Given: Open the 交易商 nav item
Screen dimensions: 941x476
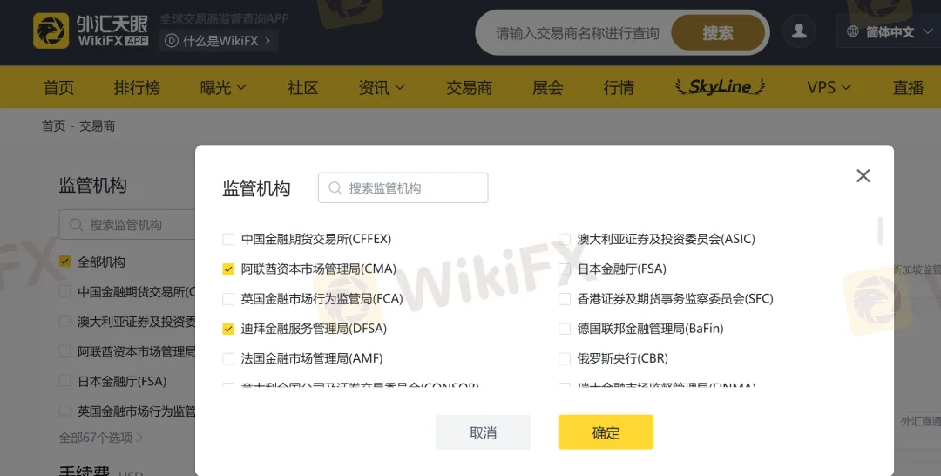Looking at the screenshot, I should (470, 88).
